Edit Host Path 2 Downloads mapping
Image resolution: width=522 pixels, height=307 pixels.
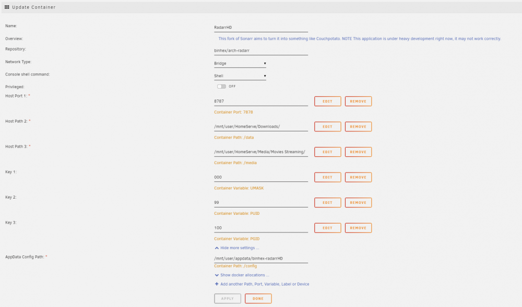[x=328, y=127]
